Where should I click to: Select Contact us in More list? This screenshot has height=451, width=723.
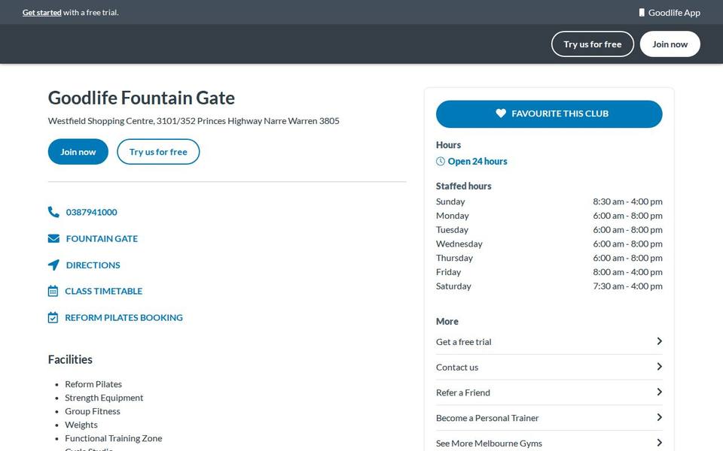[x=549, y=368]
